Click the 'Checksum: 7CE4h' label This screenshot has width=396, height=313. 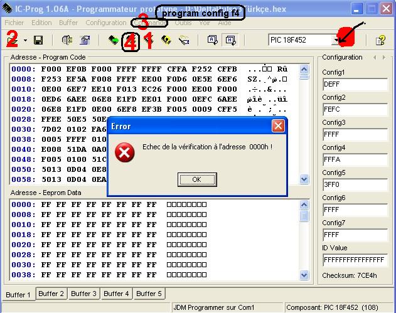pyautogui.click(x=350, y=275)
